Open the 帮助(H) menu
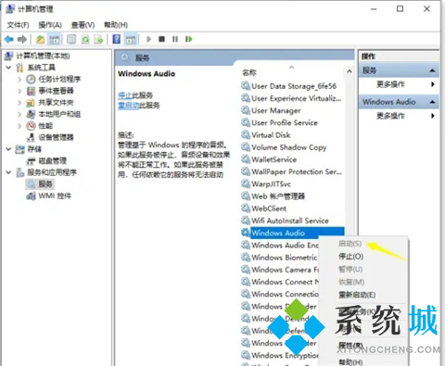 pyautogui.click(x=116, y=25)
